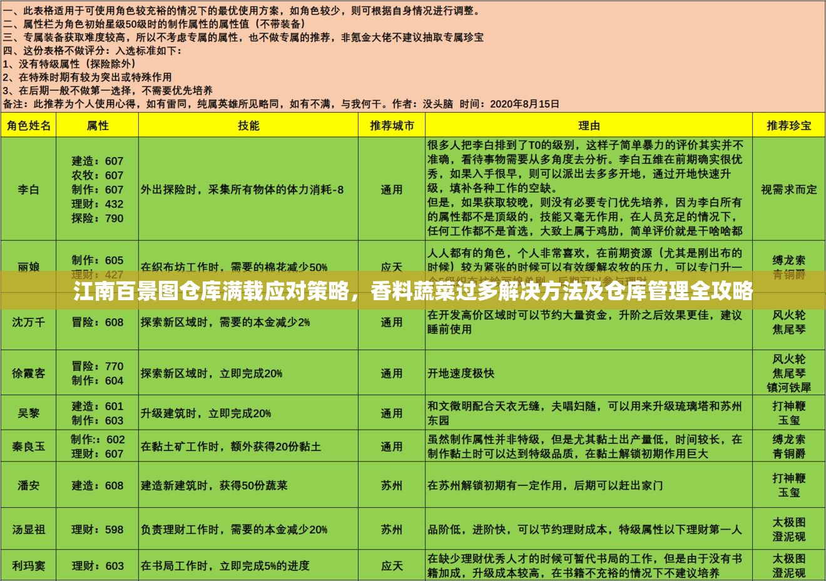Click 汤显祖's attribute 理财：598
Viewport: 826px width, 581px height.
tap(98, 530)
